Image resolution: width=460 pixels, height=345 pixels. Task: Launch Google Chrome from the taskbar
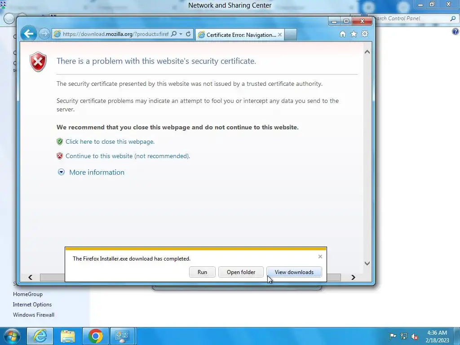pyautogui.click(x=96, y=336)
